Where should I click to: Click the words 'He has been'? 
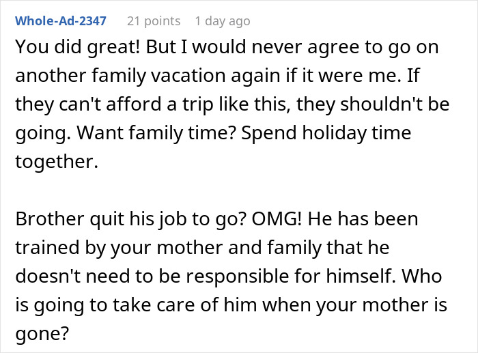pyautogui.click(x=363, y=219)
